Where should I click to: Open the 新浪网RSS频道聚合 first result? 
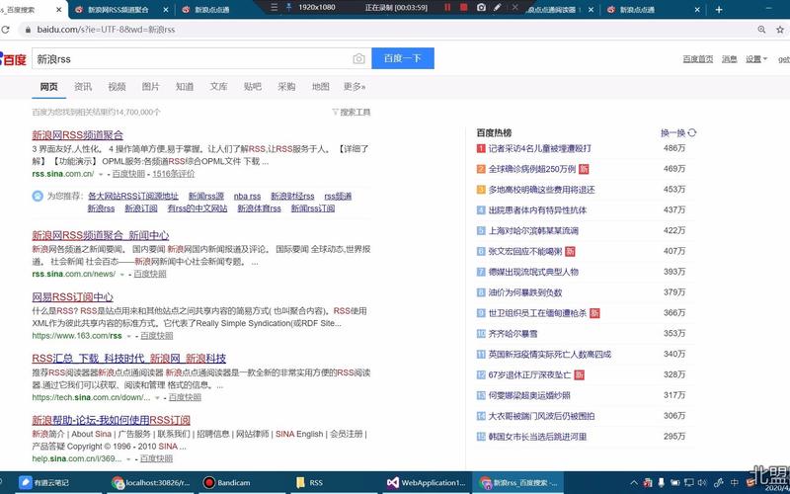pos(78,135)
